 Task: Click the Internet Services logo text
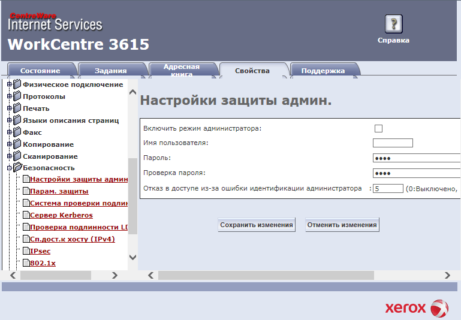pos(55,24)
